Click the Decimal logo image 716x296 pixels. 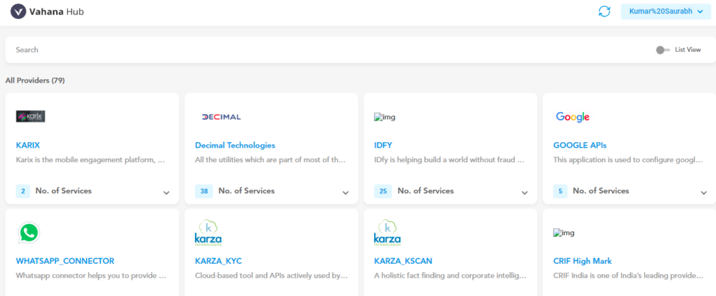click(x=221, y=117)
